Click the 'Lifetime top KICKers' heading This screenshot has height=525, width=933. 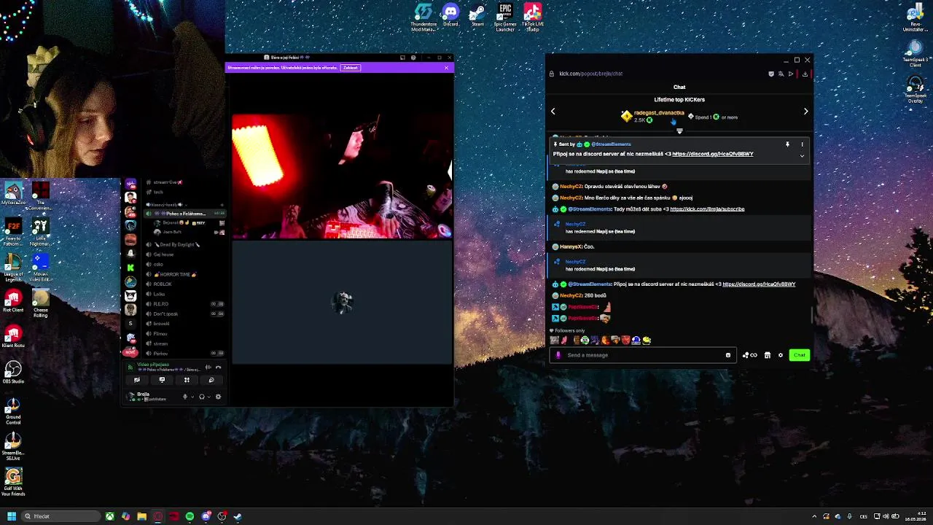coord(679,99)
